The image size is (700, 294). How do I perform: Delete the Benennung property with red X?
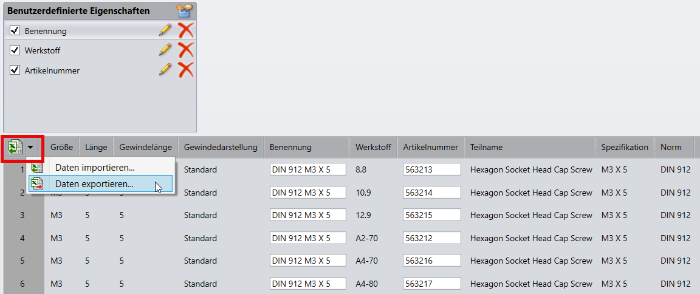click(185, 30)
